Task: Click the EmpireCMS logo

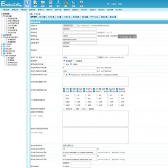Action: (12, 4)
